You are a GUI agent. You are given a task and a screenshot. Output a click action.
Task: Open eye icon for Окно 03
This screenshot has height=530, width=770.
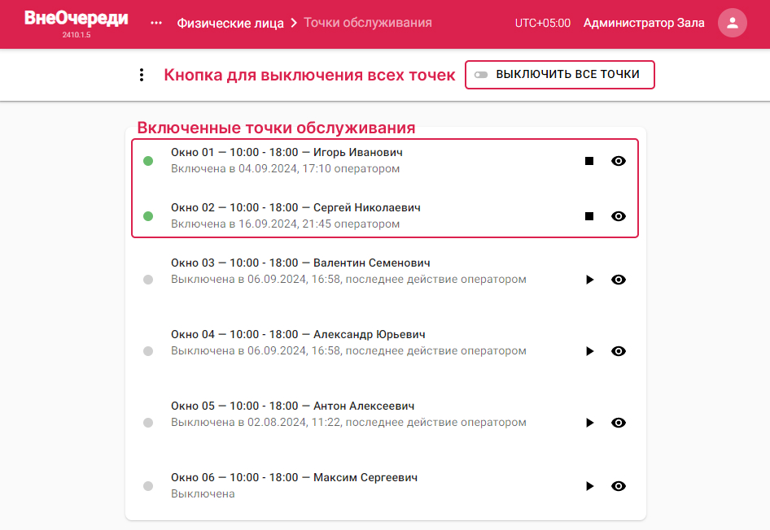tap(619, 280)
